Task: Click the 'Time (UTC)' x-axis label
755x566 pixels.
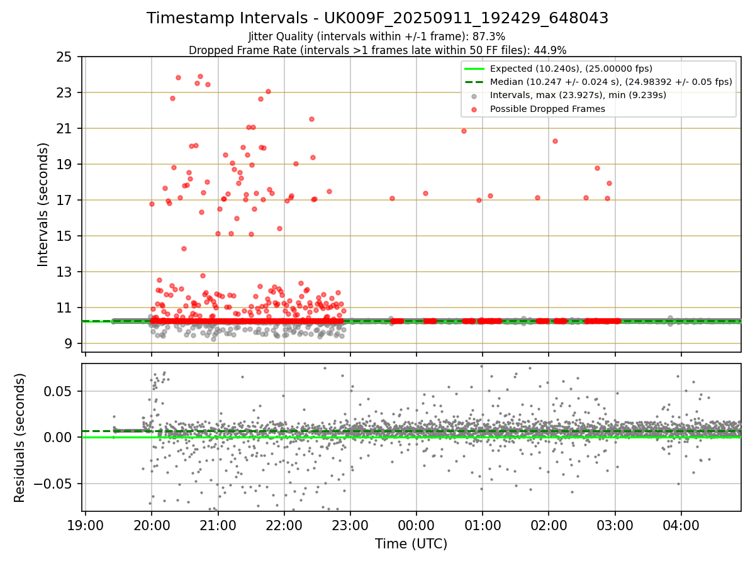Action: (411, 544)
